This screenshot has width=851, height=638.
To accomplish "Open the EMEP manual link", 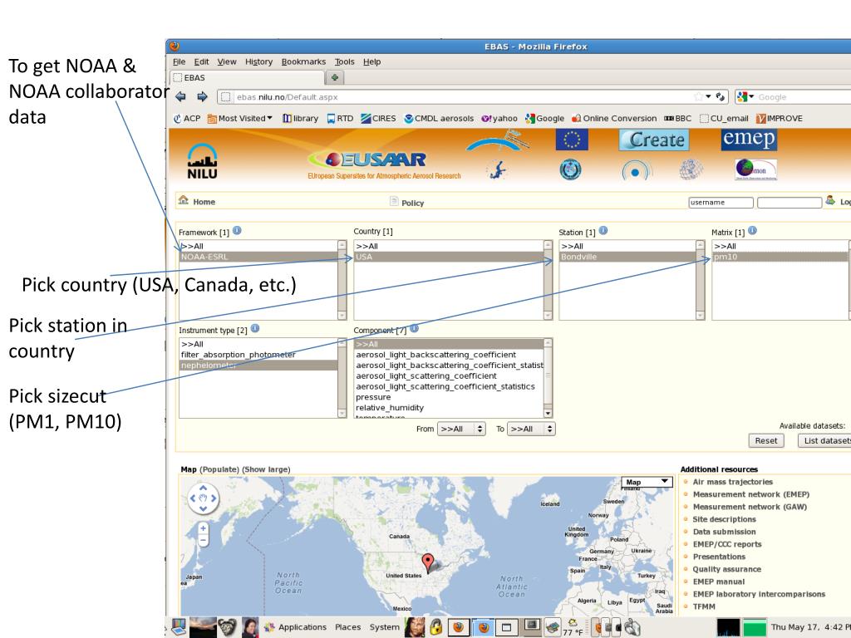I will (x=719, y=582).
